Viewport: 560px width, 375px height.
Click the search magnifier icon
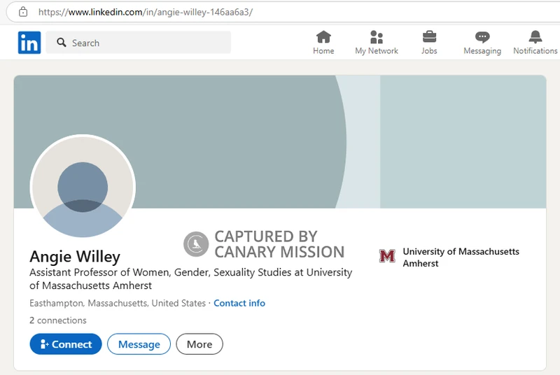pos(62,43)
